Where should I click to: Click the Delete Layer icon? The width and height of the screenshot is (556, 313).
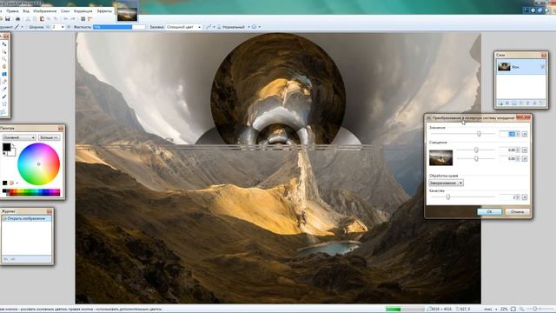(x=507, y=103)
